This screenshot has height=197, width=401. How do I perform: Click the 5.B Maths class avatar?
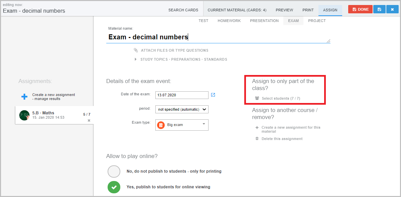click(x=24, y=115)
